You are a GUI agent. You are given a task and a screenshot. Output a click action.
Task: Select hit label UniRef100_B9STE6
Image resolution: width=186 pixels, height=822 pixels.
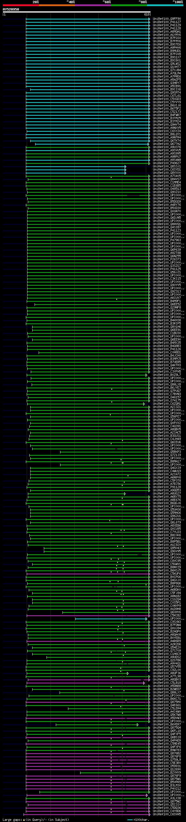[x=167, y=44]
